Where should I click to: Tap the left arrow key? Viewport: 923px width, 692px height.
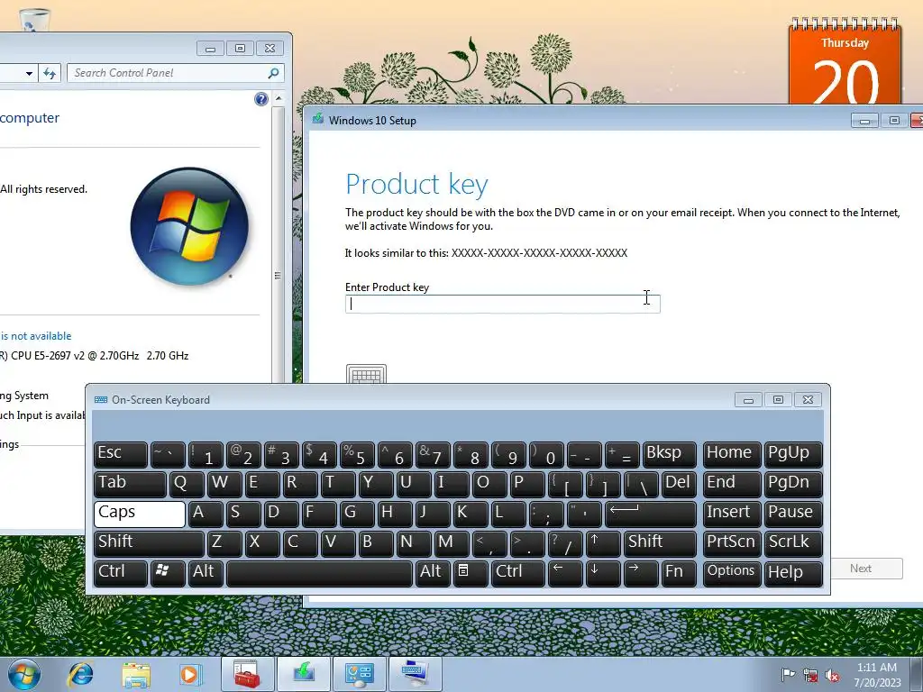(565, 572)
